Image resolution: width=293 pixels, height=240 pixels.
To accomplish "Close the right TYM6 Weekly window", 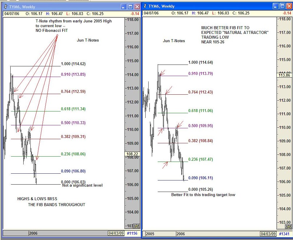I will click(290, 6).
